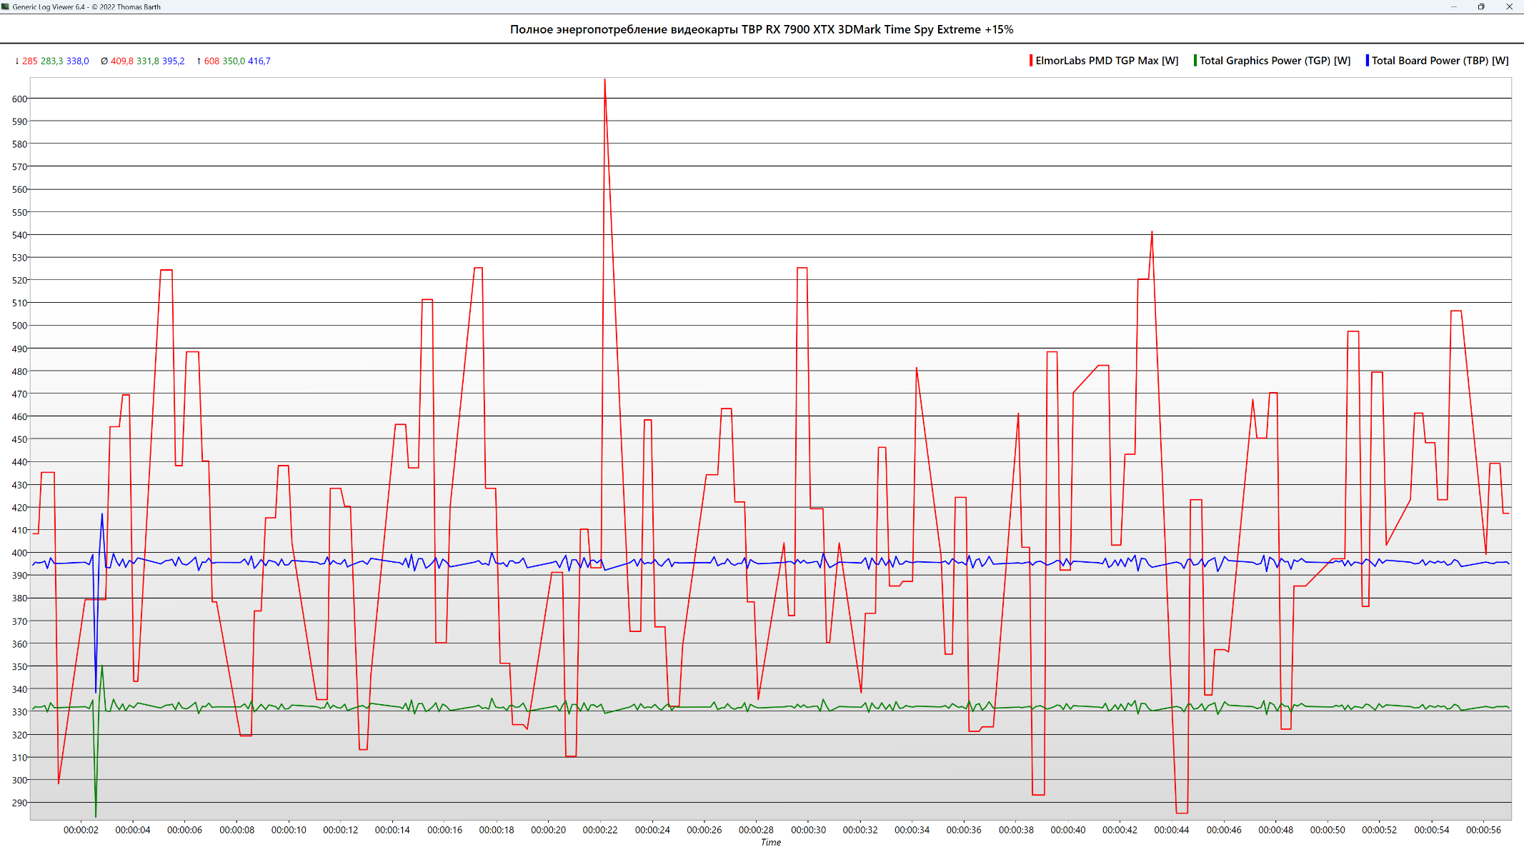Click the window title bar text
Image resolution: width=1524 pixels, height=857 pixels.
click(x=86, y=6)
